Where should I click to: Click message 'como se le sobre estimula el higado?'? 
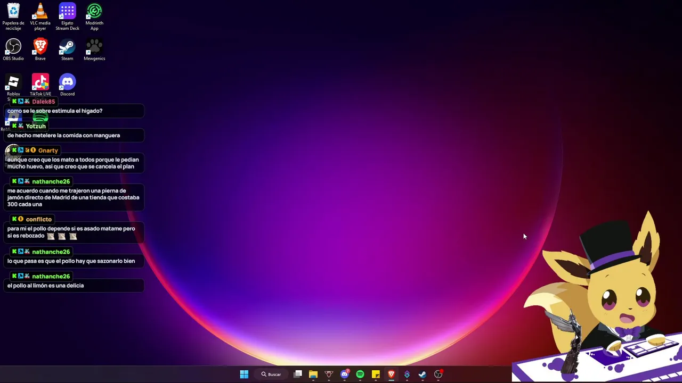pyautogui.click(x=55, y=111)
